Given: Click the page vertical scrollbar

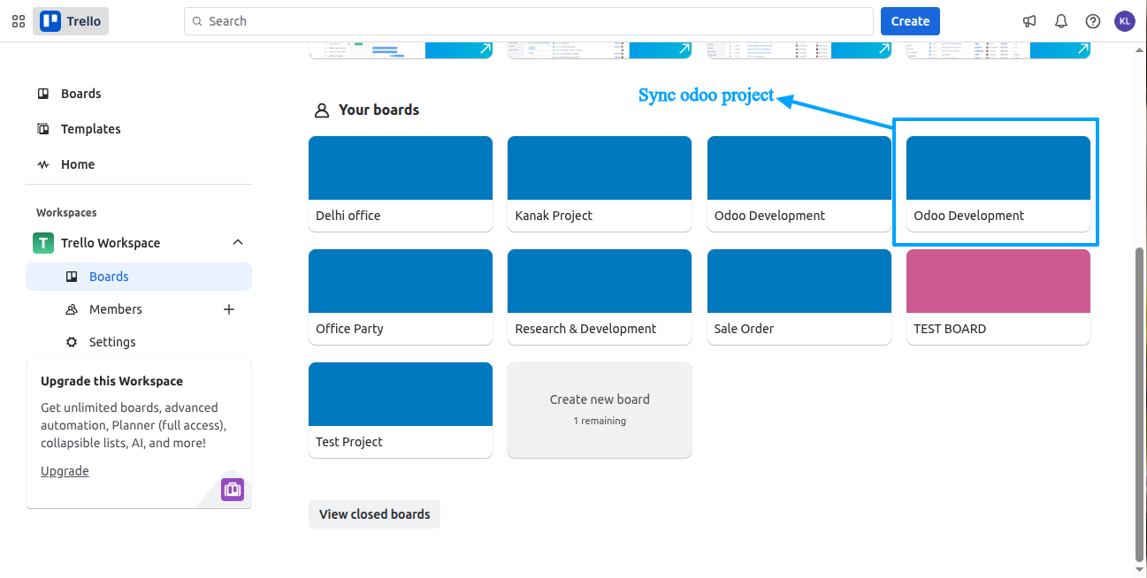Looking at the screenshot, I should (1139, 405).
